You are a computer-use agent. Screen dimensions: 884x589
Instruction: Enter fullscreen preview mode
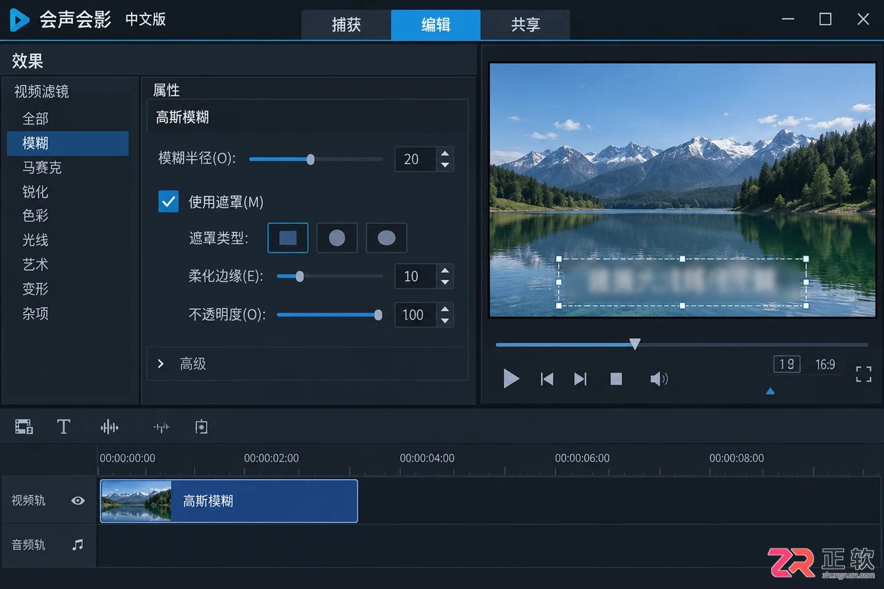[x=864, y=374]
